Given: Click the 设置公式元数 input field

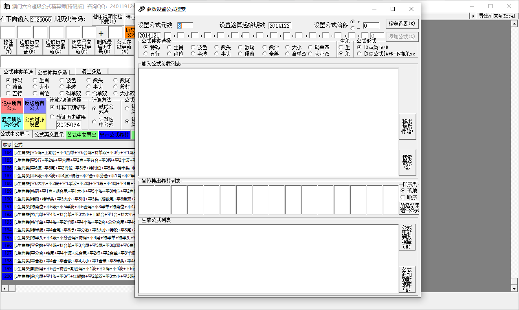Looking at the screenshot, I should pos(185,26).
